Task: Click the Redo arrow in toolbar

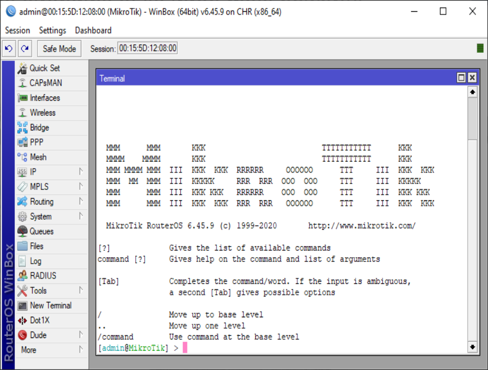Action: [x=25, y=48]
